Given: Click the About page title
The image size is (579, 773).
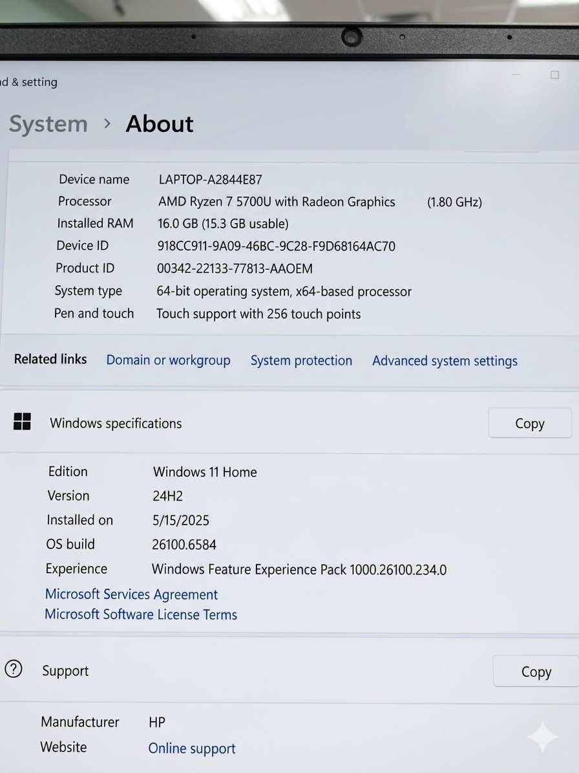Looking at the screenshot, I should (x=160, y=124).
